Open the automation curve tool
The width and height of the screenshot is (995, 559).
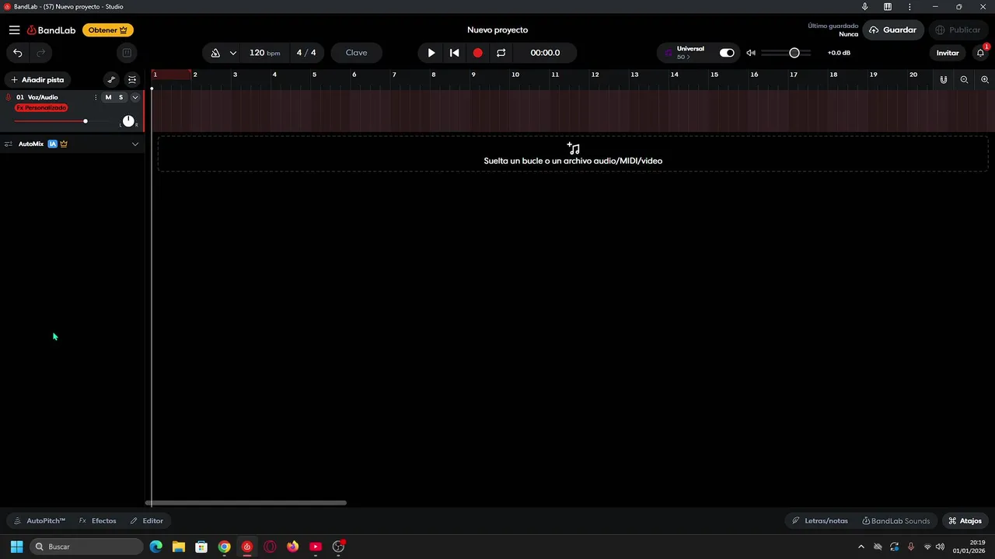click(x=111, y=79)
